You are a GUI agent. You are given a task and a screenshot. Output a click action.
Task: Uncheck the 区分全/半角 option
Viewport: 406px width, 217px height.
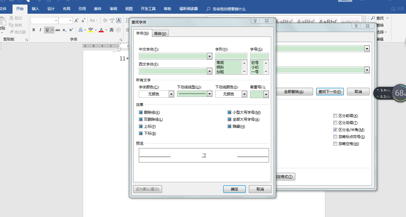click(335, 130)
